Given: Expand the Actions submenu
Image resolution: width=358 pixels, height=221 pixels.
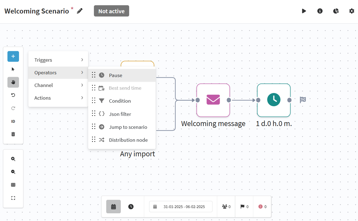Looking at the screenshot, I should pyautogui.click(x=58, y=98).
